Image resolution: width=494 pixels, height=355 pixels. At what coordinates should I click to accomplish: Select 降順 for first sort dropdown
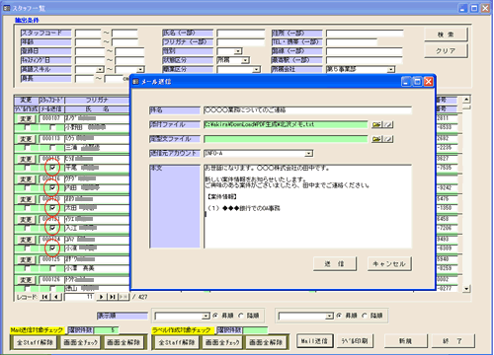point(241,316)
